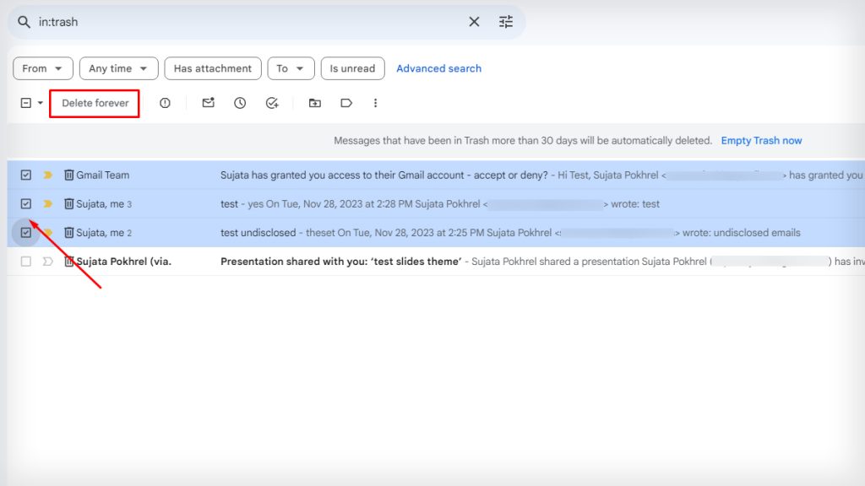This screenshot has width=865, height=486.
Task: Move selected emails to a folder
Action: pos(314,102)
